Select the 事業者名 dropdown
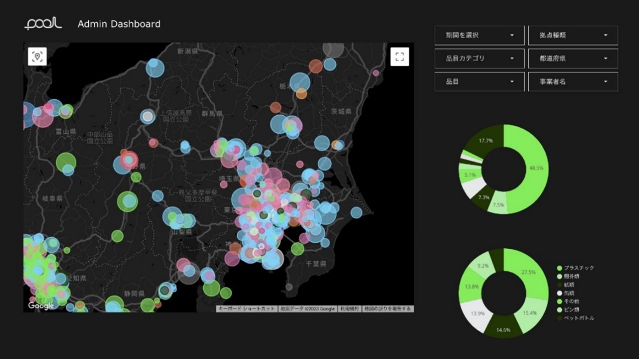639x359 pixels. tap(573, 82)
